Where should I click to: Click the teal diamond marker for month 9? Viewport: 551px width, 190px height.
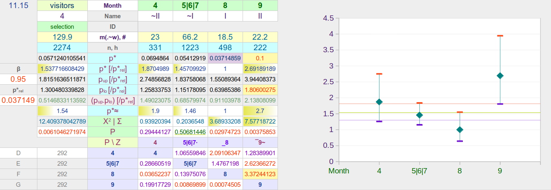pyautogui.click(x=500, y=76)
